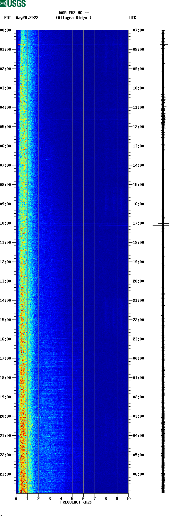177x519 pixels.
Task: Click the 20:00 UTC time label
Action: point(139,281)
